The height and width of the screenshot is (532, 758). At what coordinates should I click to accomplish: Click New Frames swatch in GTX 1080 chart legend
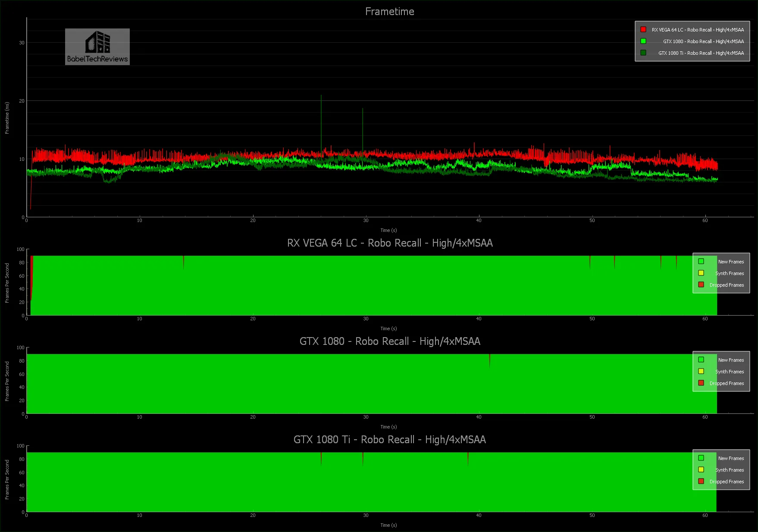(x=701, y=360)
